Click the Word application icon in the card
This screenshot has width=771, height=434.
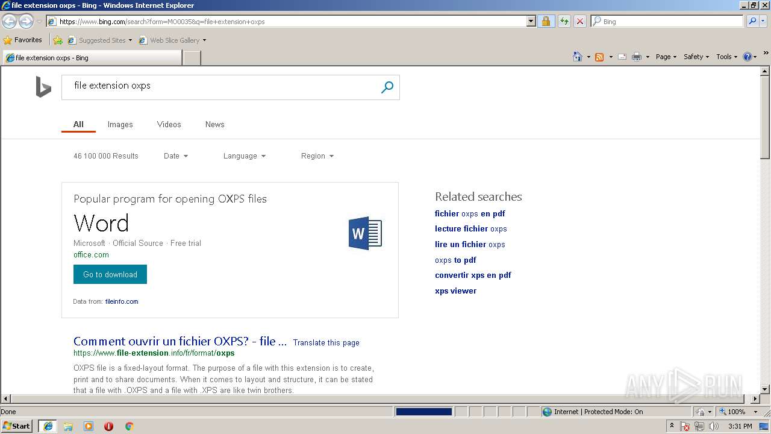pos(365,233)
